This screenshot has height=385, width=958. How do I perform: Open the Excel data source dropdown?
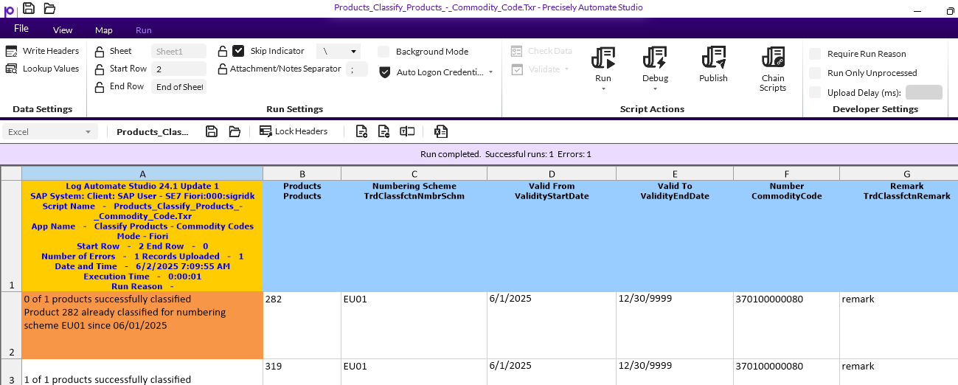pos(50,132)
